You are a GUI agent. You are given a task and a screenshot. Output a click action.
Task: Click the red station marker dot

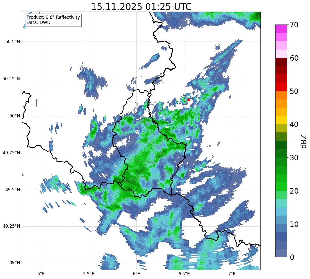[x=189, y=100]
